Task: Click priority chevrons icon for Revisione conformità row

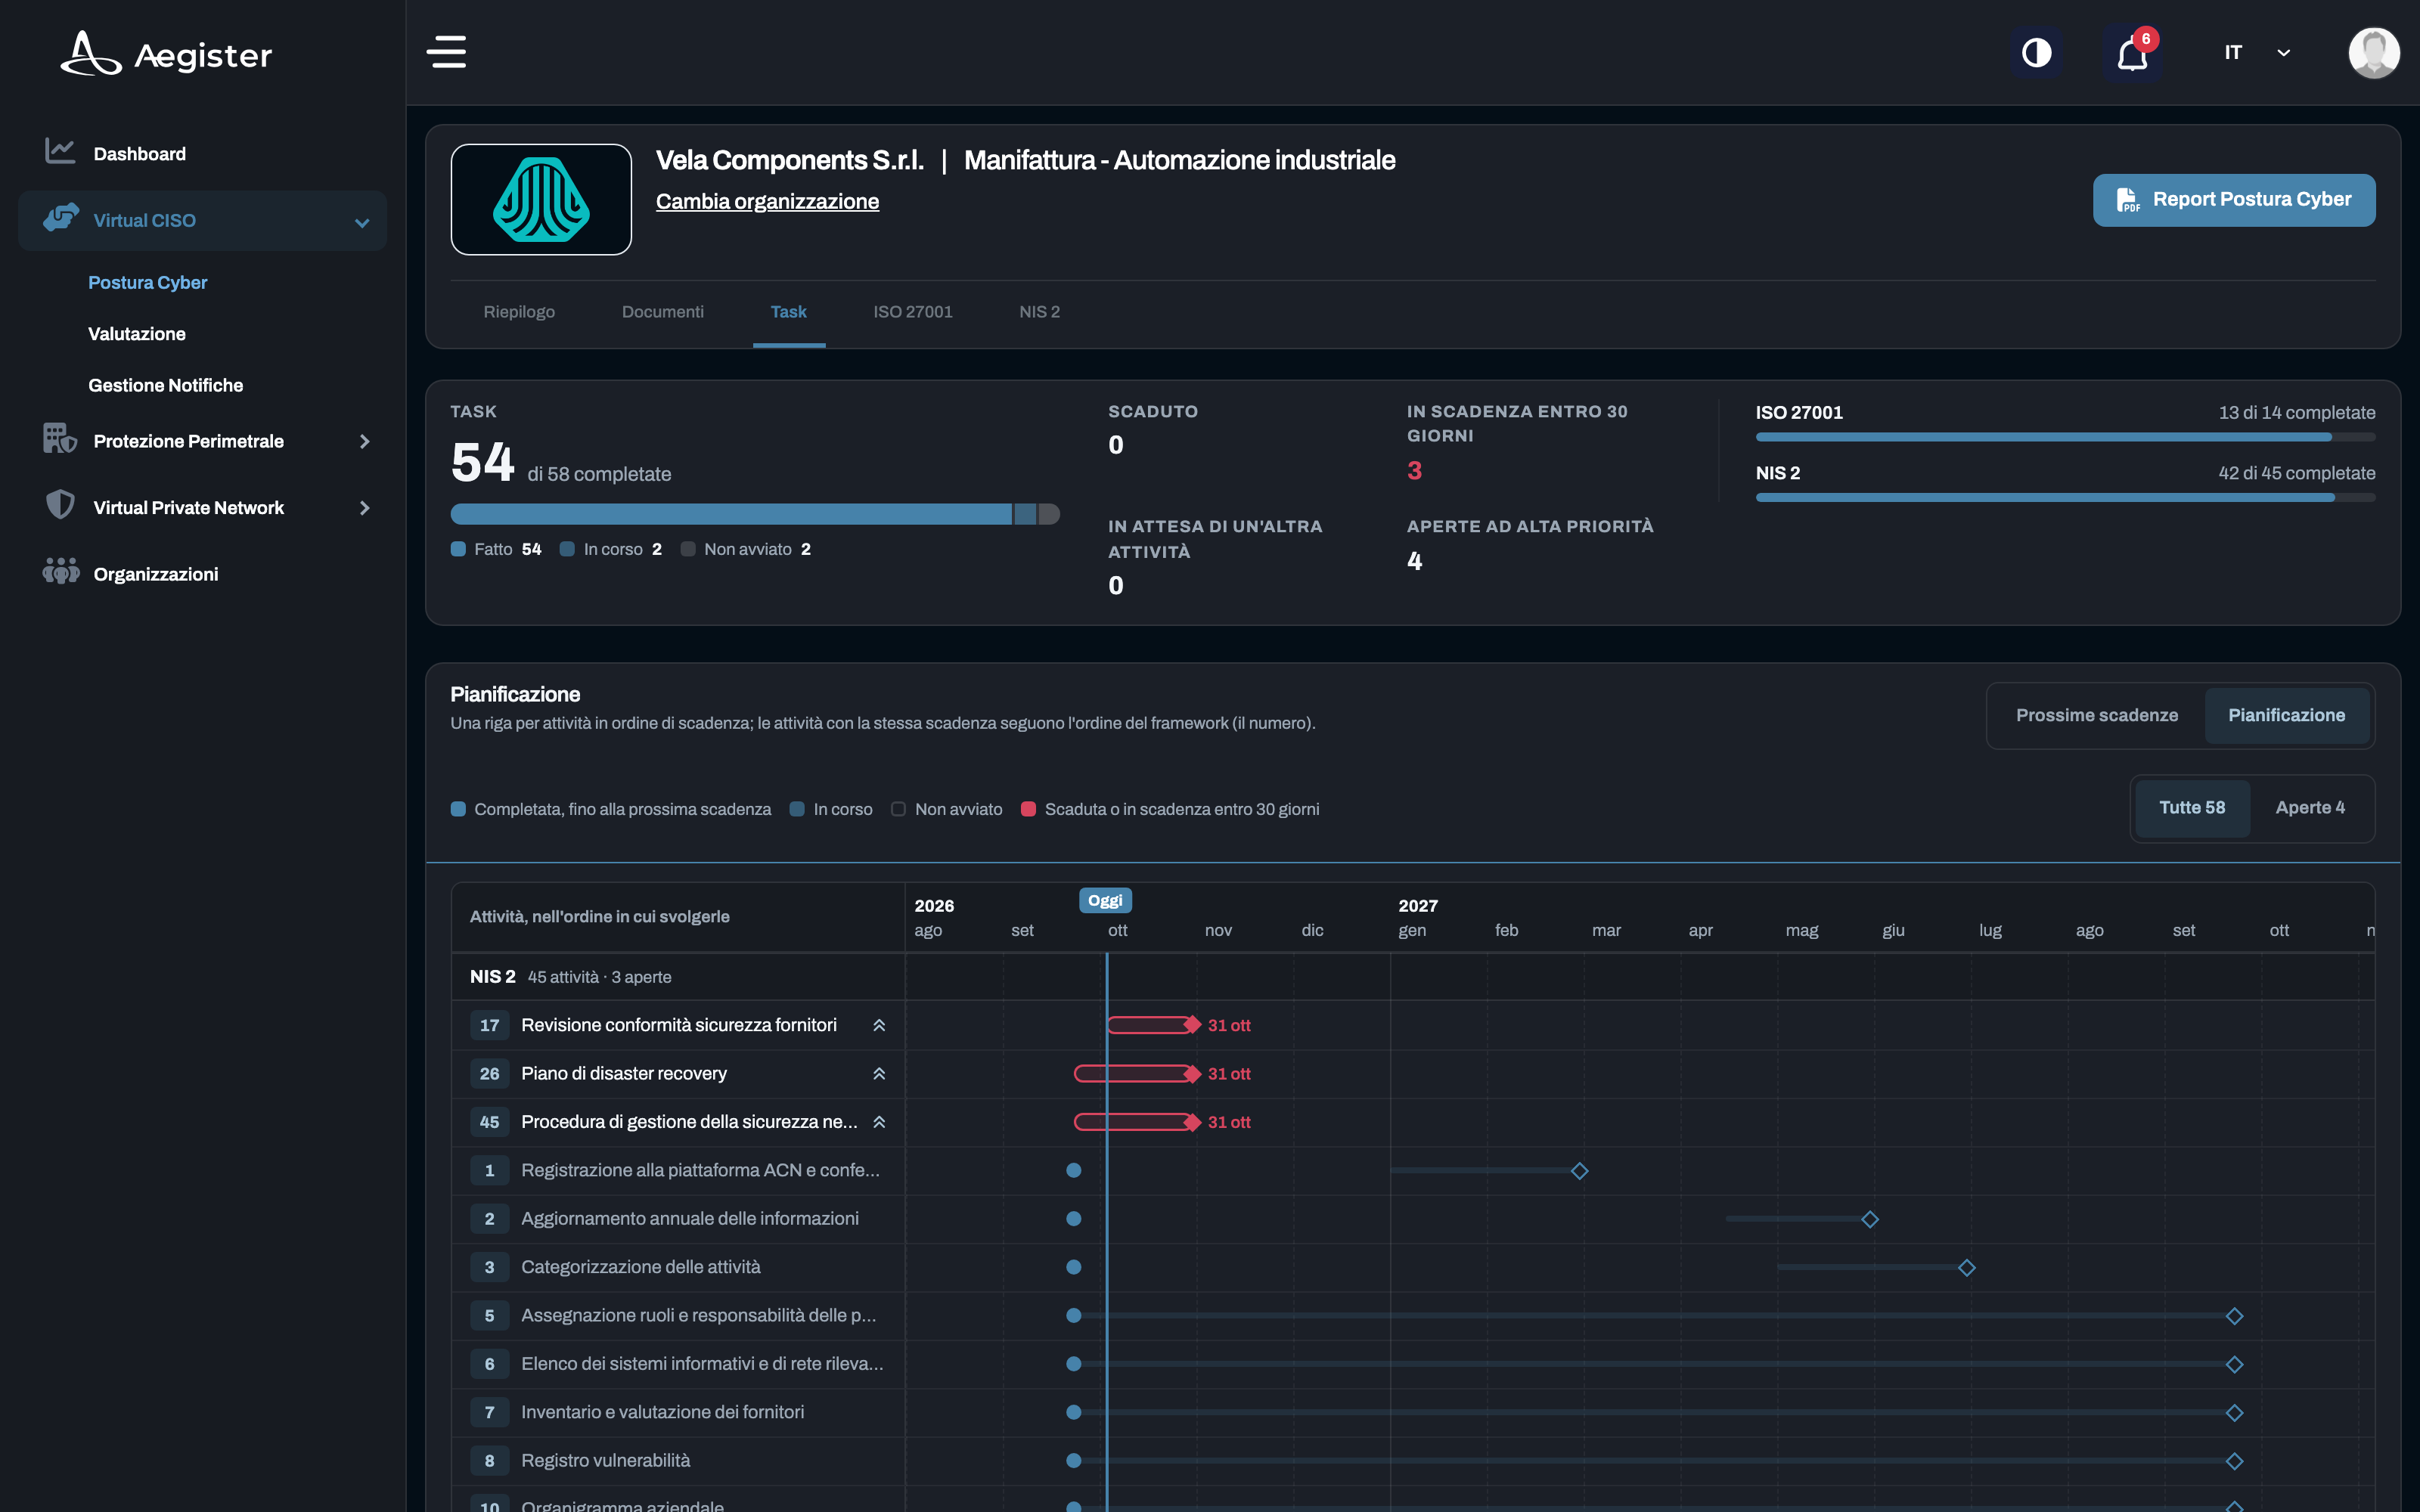Action: [879, 1025]
